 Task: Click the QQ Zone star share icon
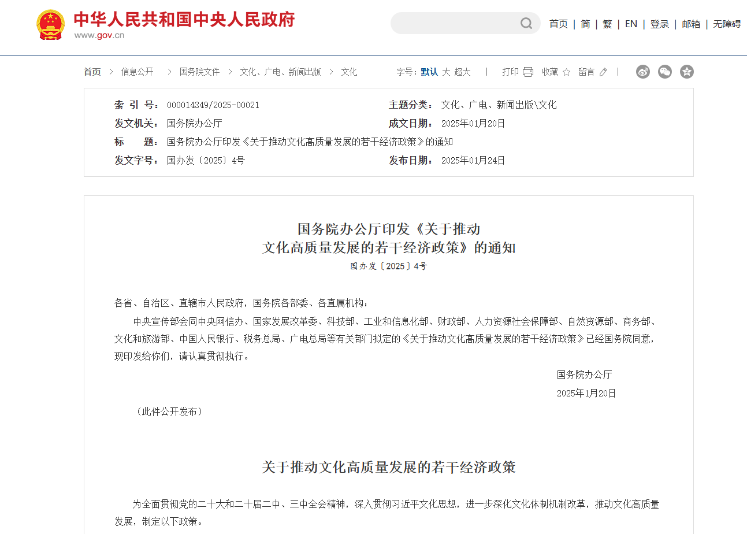(686, 72)
